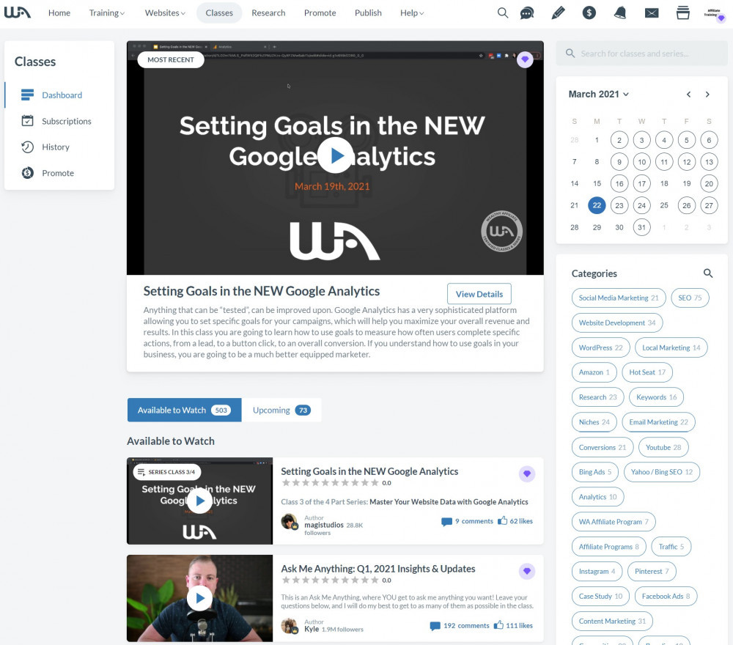Click the View Details button
733x645 pixels.
click(479, 294)
